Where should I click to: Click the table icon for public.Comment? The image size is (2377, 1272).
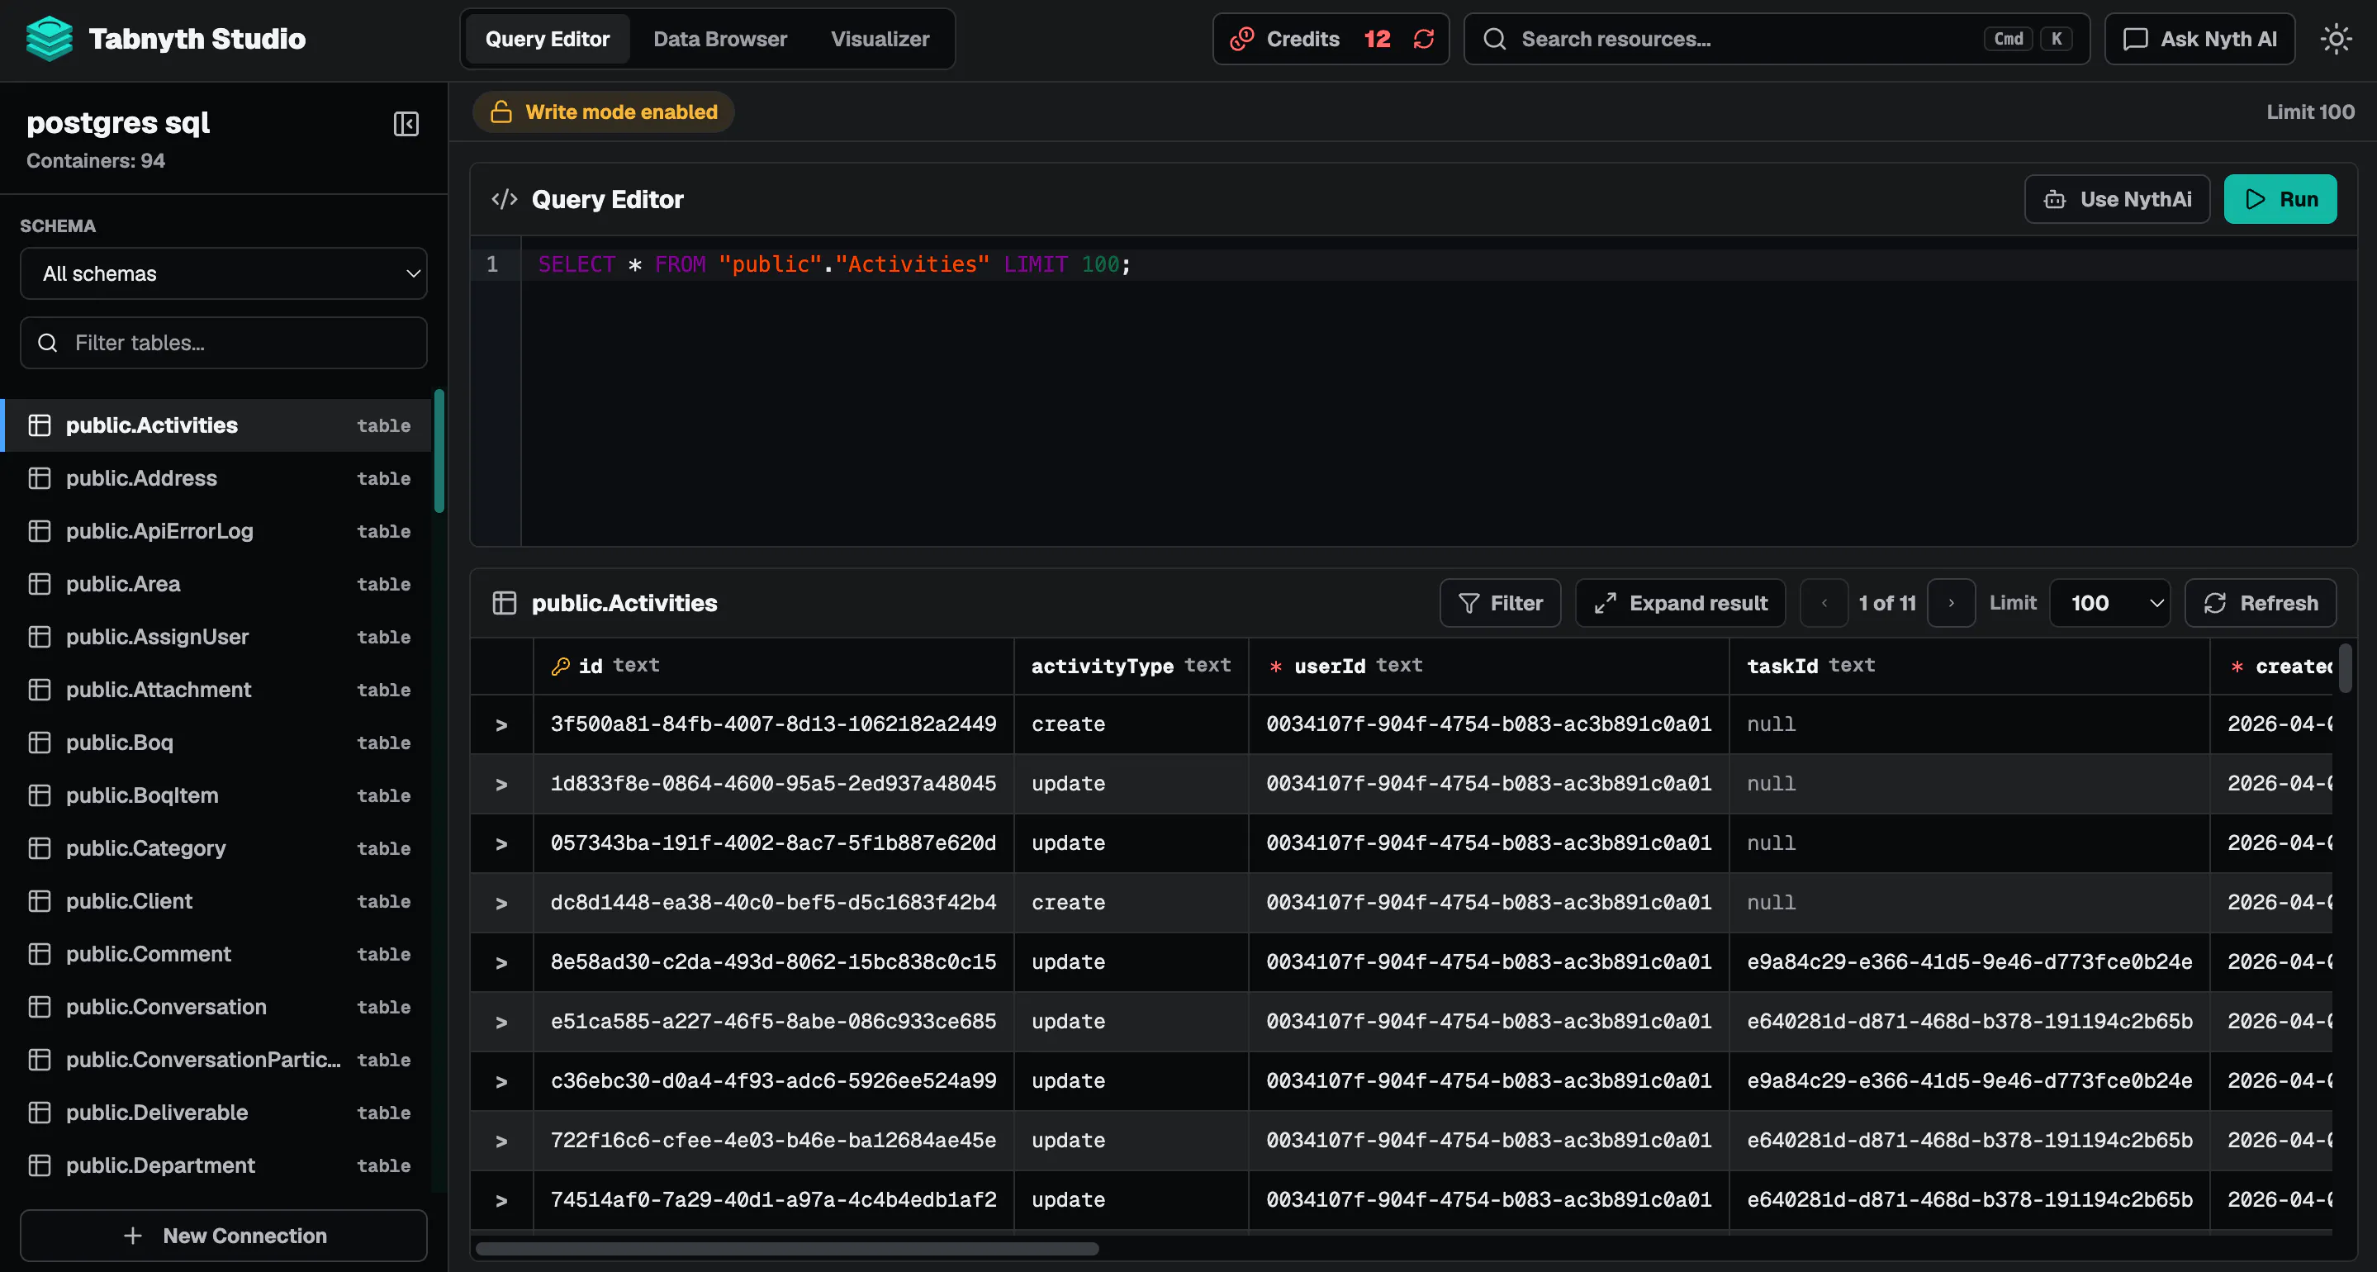tap(40, 953)
